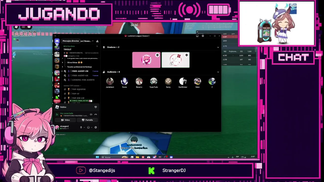Open the help question-mark icon in Discord
Image resolution: width=324 pixels, height=182 pixels.
pyautogui.click(x=203, y=36)
